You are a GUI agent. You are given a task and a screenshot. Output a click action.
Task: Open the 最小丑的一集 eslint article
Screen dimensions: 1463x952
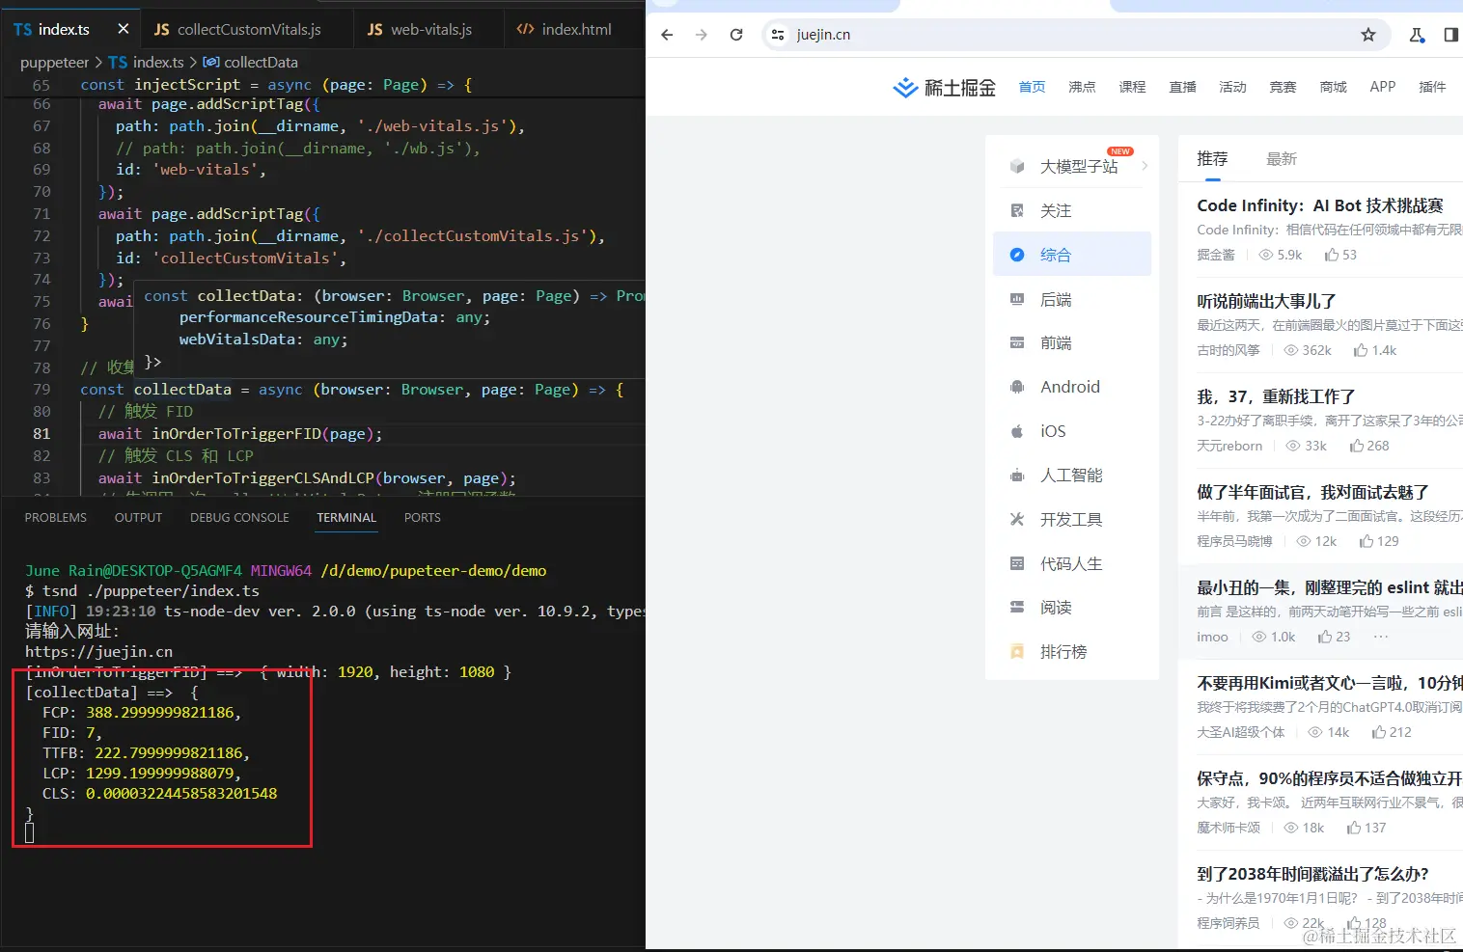tap(1330, 587)
